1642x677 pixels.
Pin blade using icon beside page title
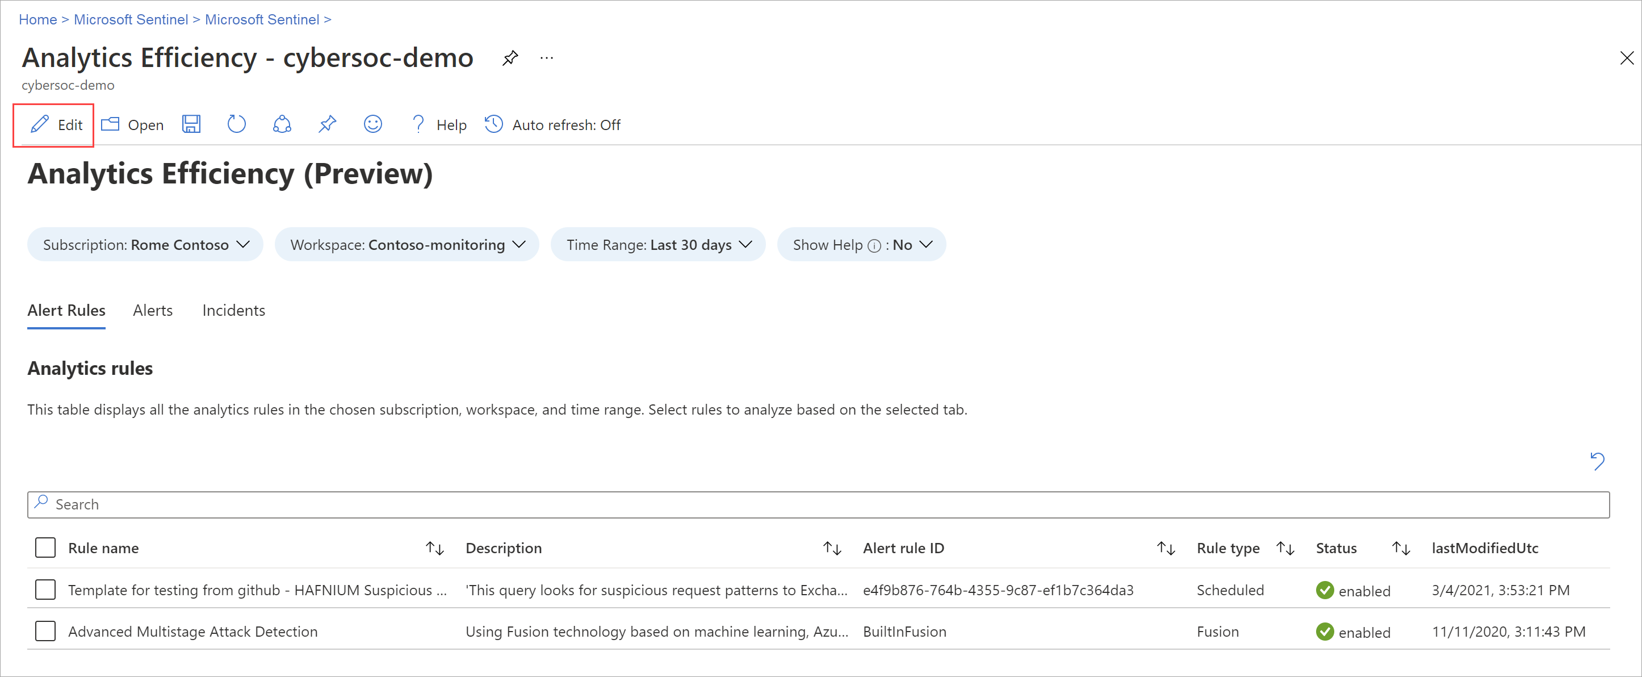click(510, 58)
